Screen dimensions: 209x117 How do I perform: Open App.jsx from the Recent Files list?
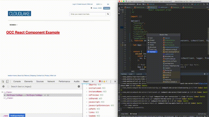point(166,38)
